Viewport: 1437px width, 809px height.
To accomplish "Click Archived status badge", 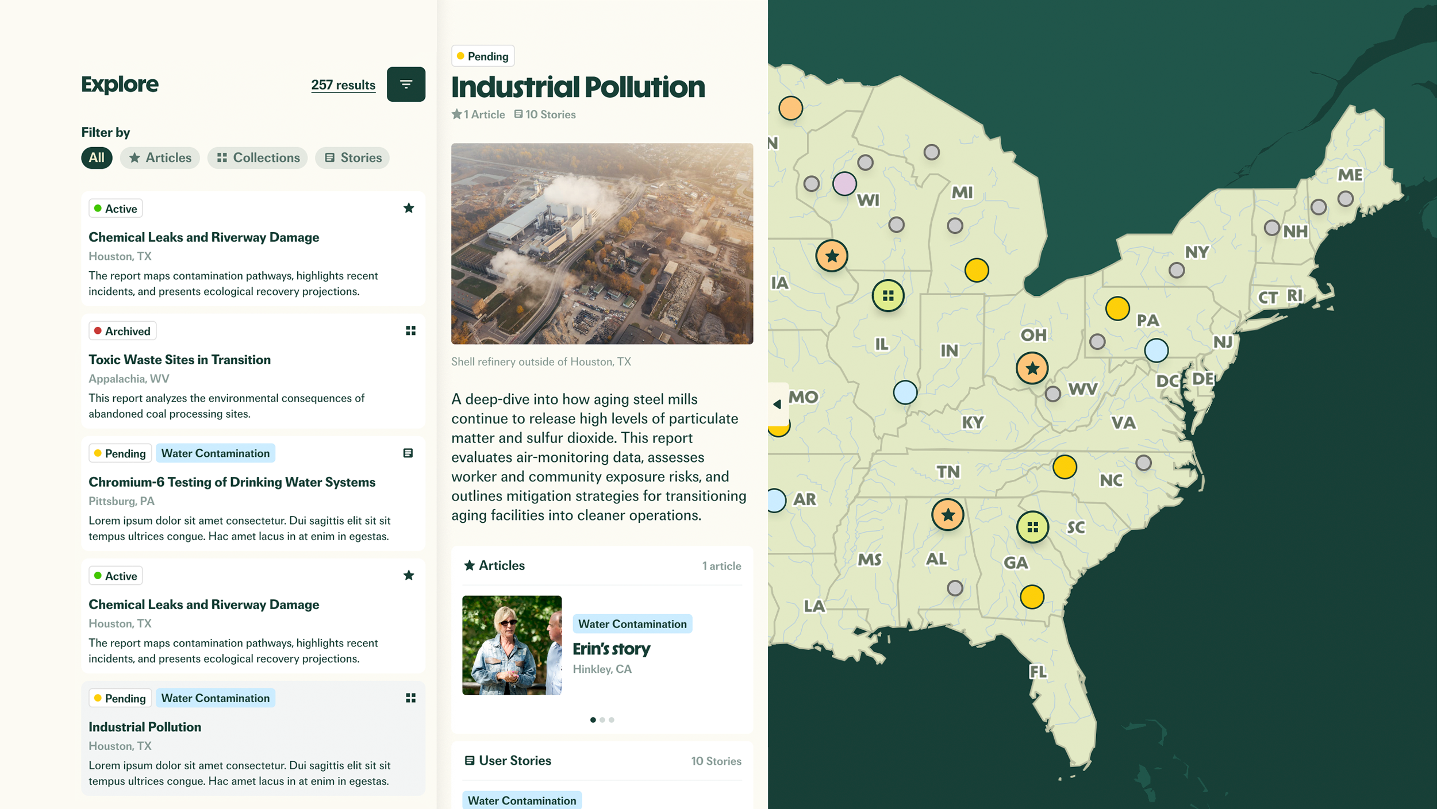I will (x=122, y=331).
